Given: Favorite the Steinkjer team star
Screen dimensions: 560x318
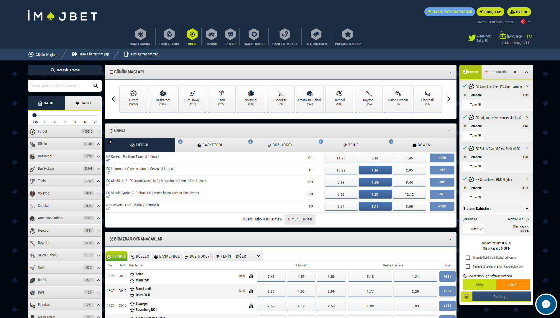Looking at the screenshot, I should (132, 304).
